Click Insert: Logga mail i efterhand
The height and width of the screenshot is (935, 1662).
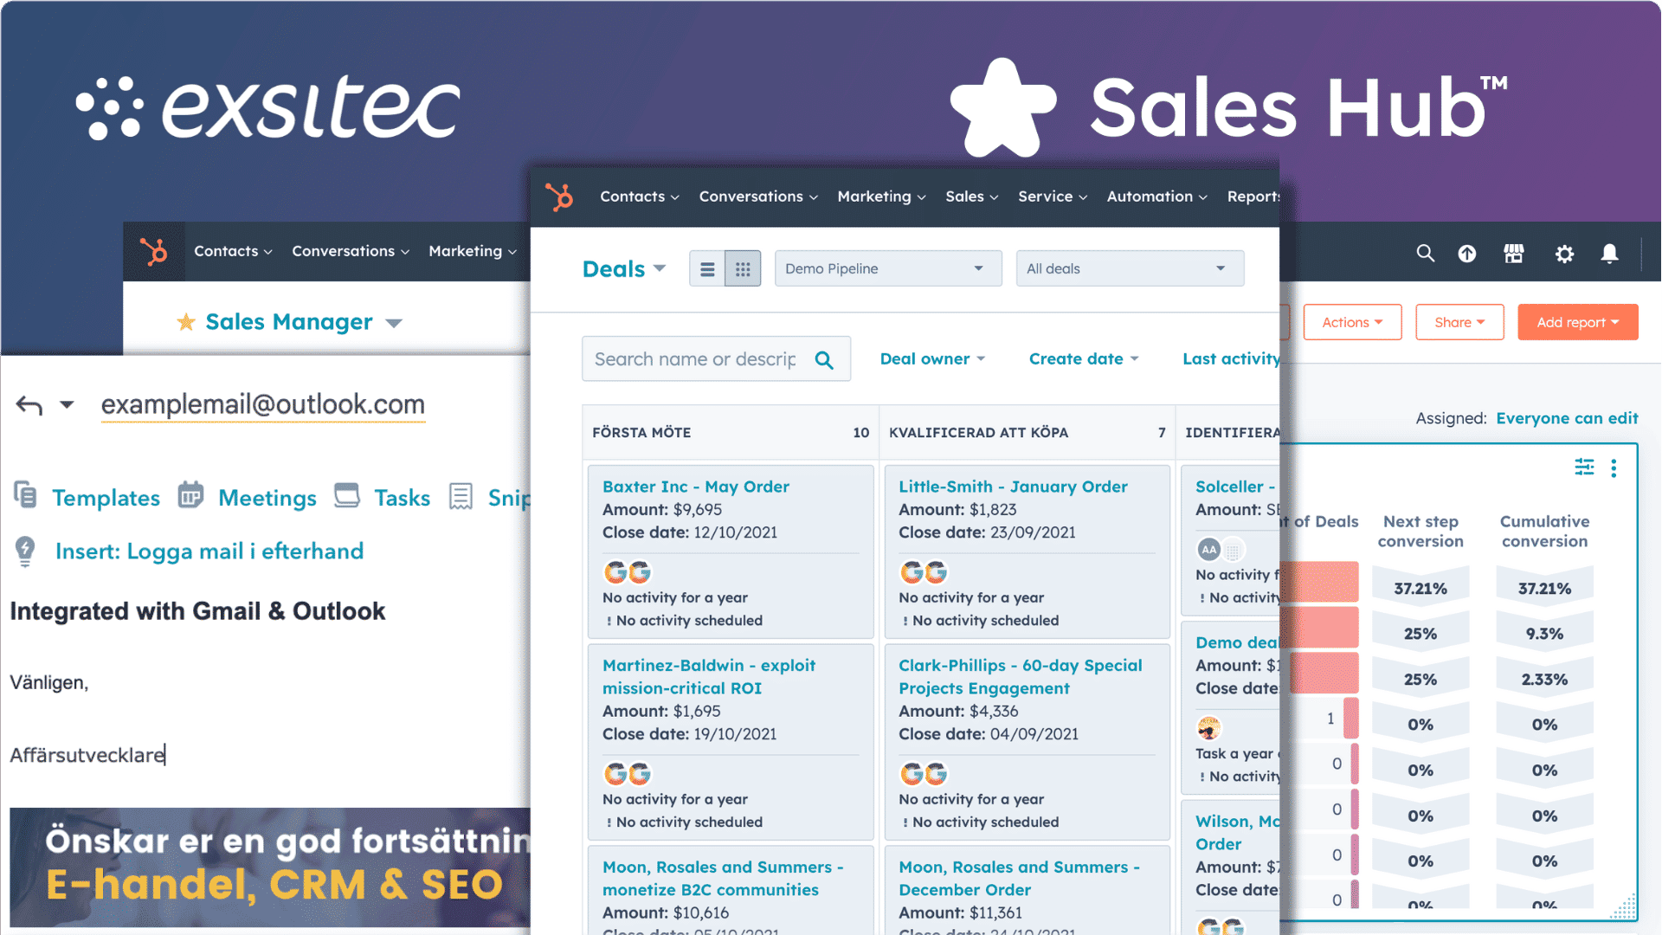[209, 551]
